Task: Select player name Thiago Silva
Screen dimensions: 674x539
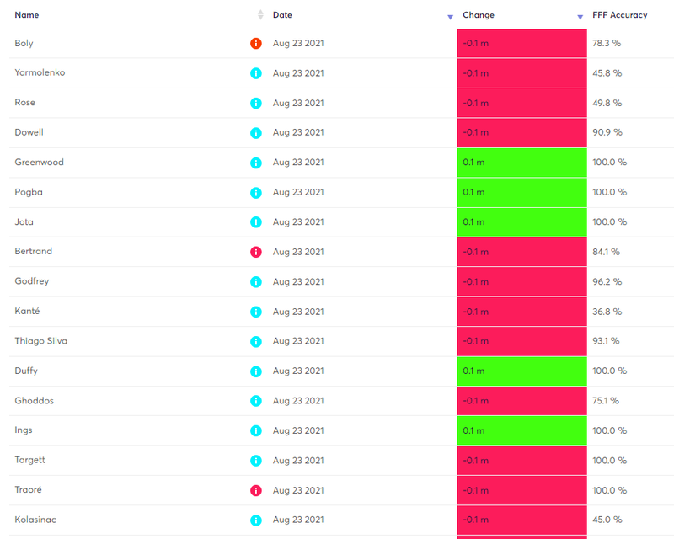Action: [x=41, y=341]
